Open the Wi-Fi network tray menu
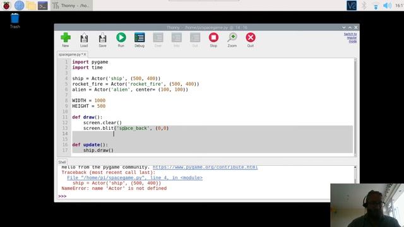This screenshot has width=404, height=227. click(376, 6)
